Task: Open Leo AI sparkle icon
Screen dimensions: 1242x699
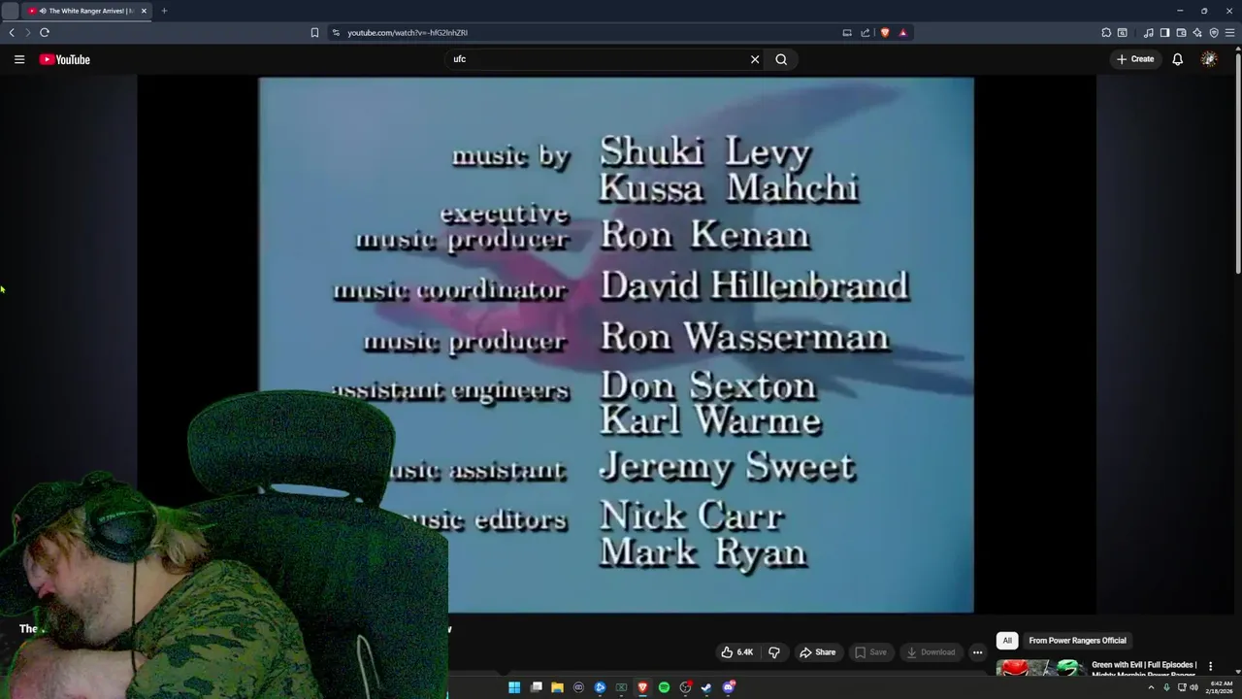Action: click(x=1197, y=32)
